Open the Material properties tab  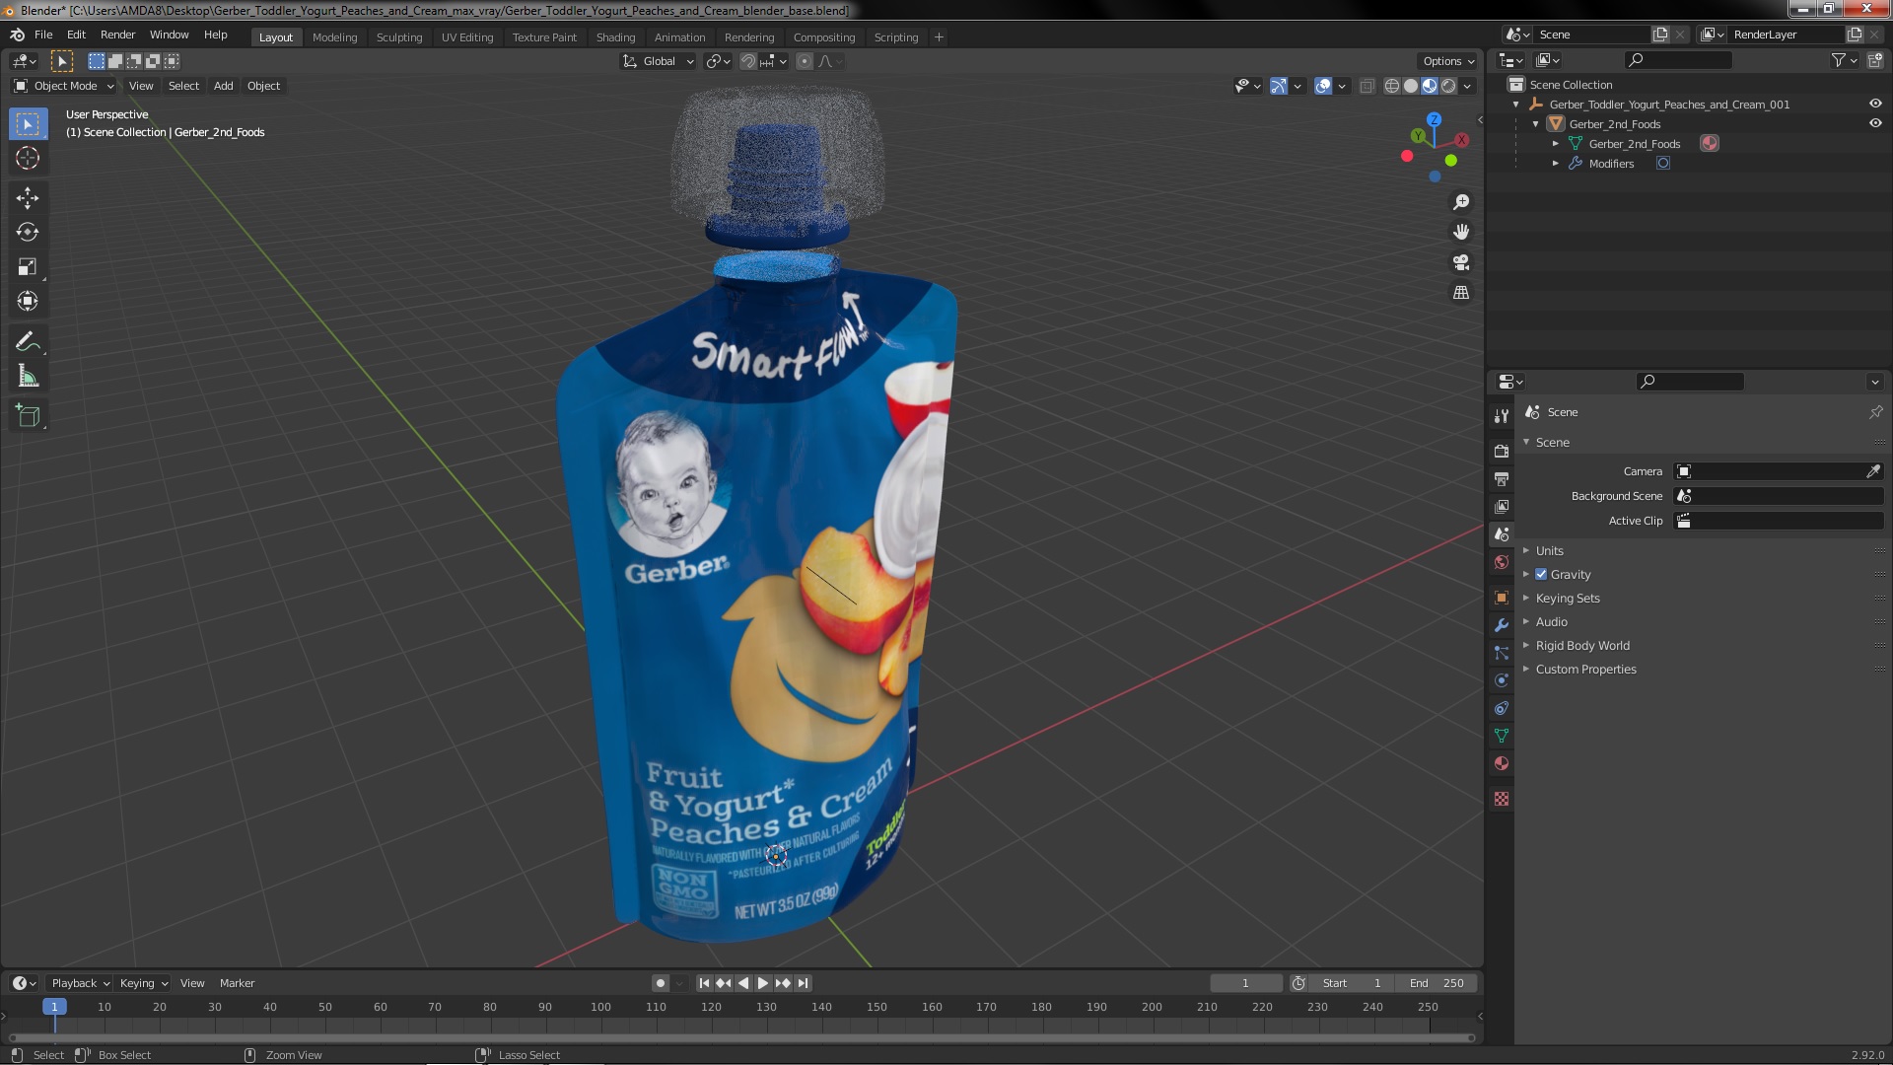tap(1502, 763)
